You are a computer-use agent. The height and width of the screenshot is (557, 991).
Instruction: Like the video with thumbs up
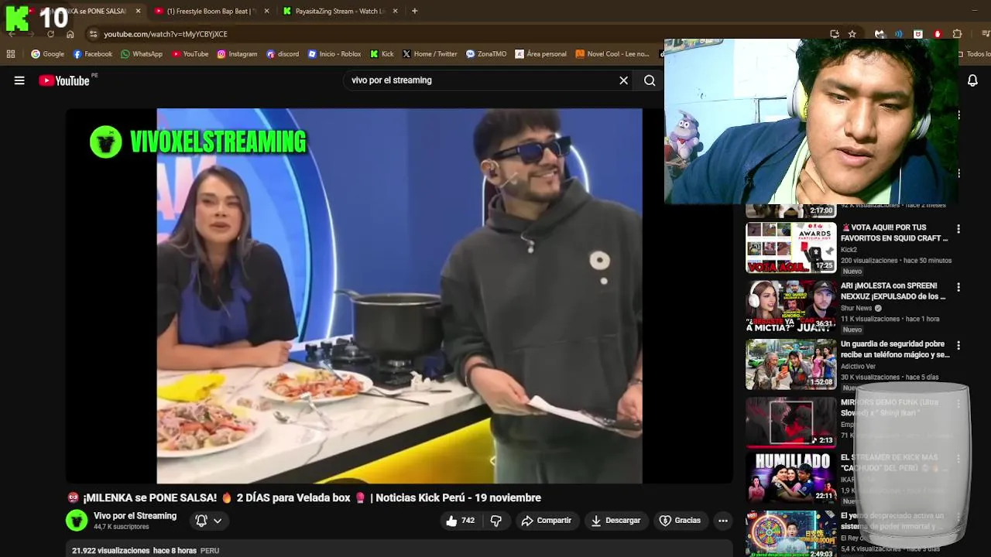(460, 521)
